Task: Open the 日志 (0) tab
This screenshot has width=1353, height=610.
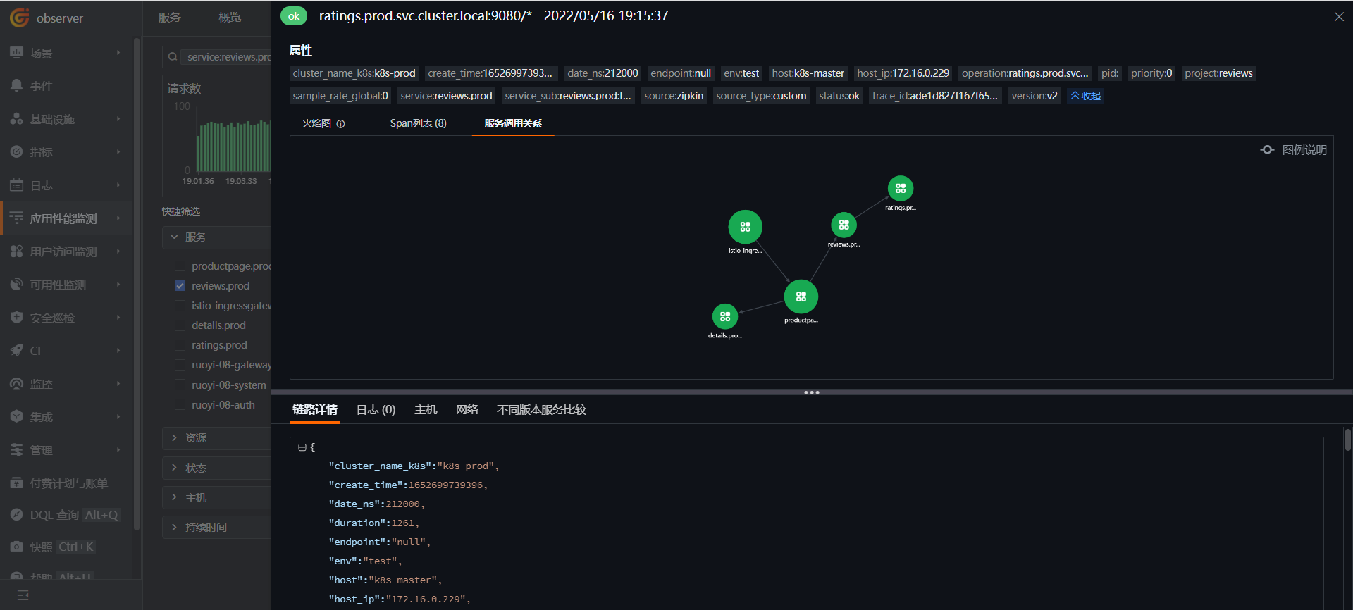Action: pyautogui.click(x=376, y=410)
